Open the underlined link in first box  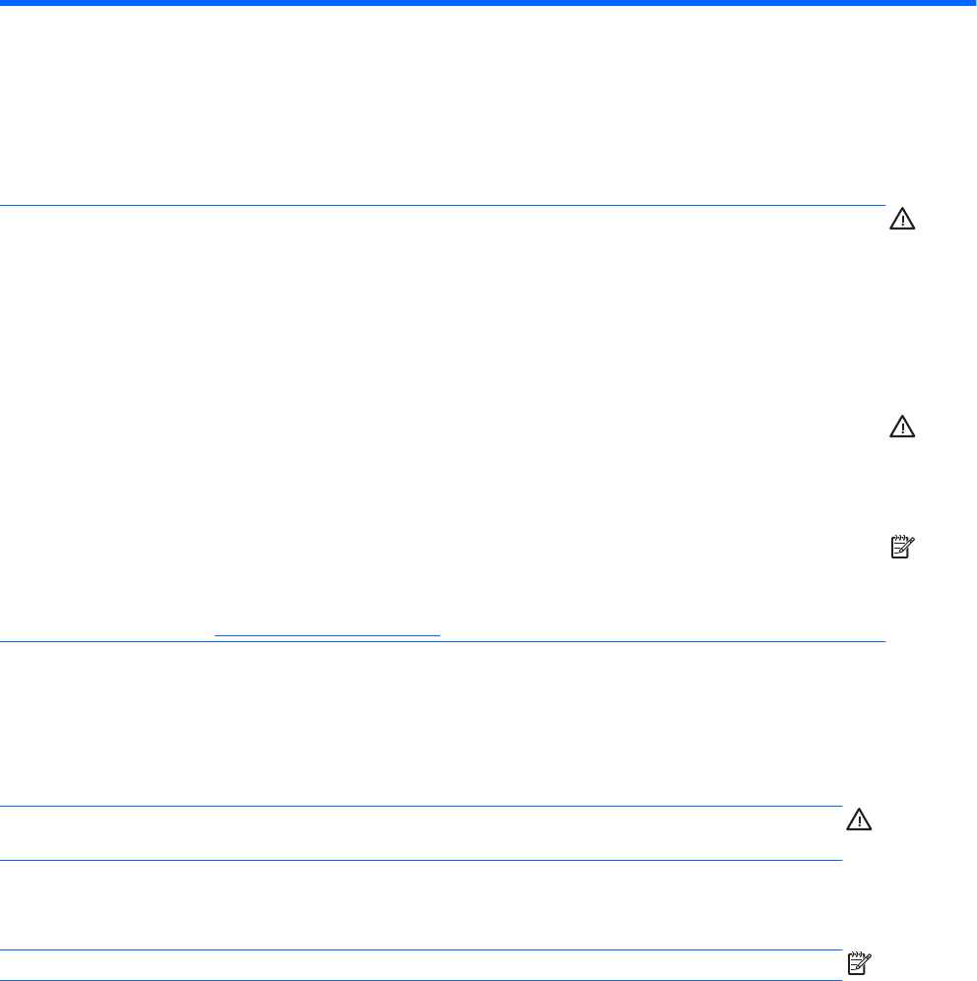[327, 635]
